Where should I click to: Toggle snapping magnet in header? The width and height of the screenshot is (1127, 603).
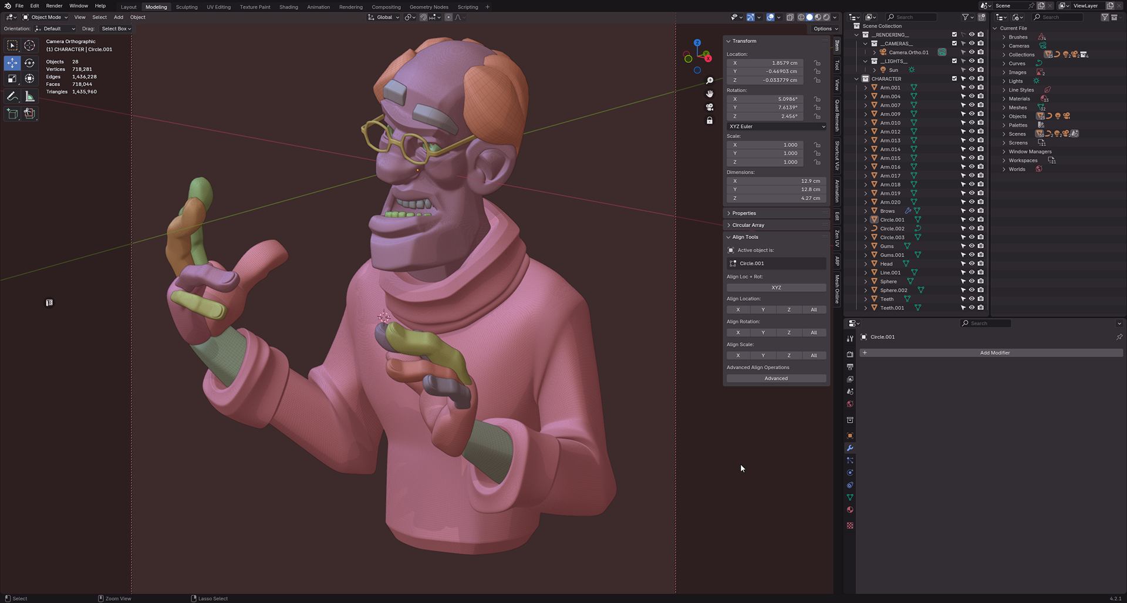tap(423, 17)
